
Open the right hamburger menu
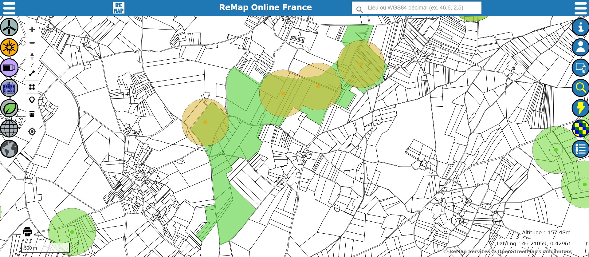[580, 8]
